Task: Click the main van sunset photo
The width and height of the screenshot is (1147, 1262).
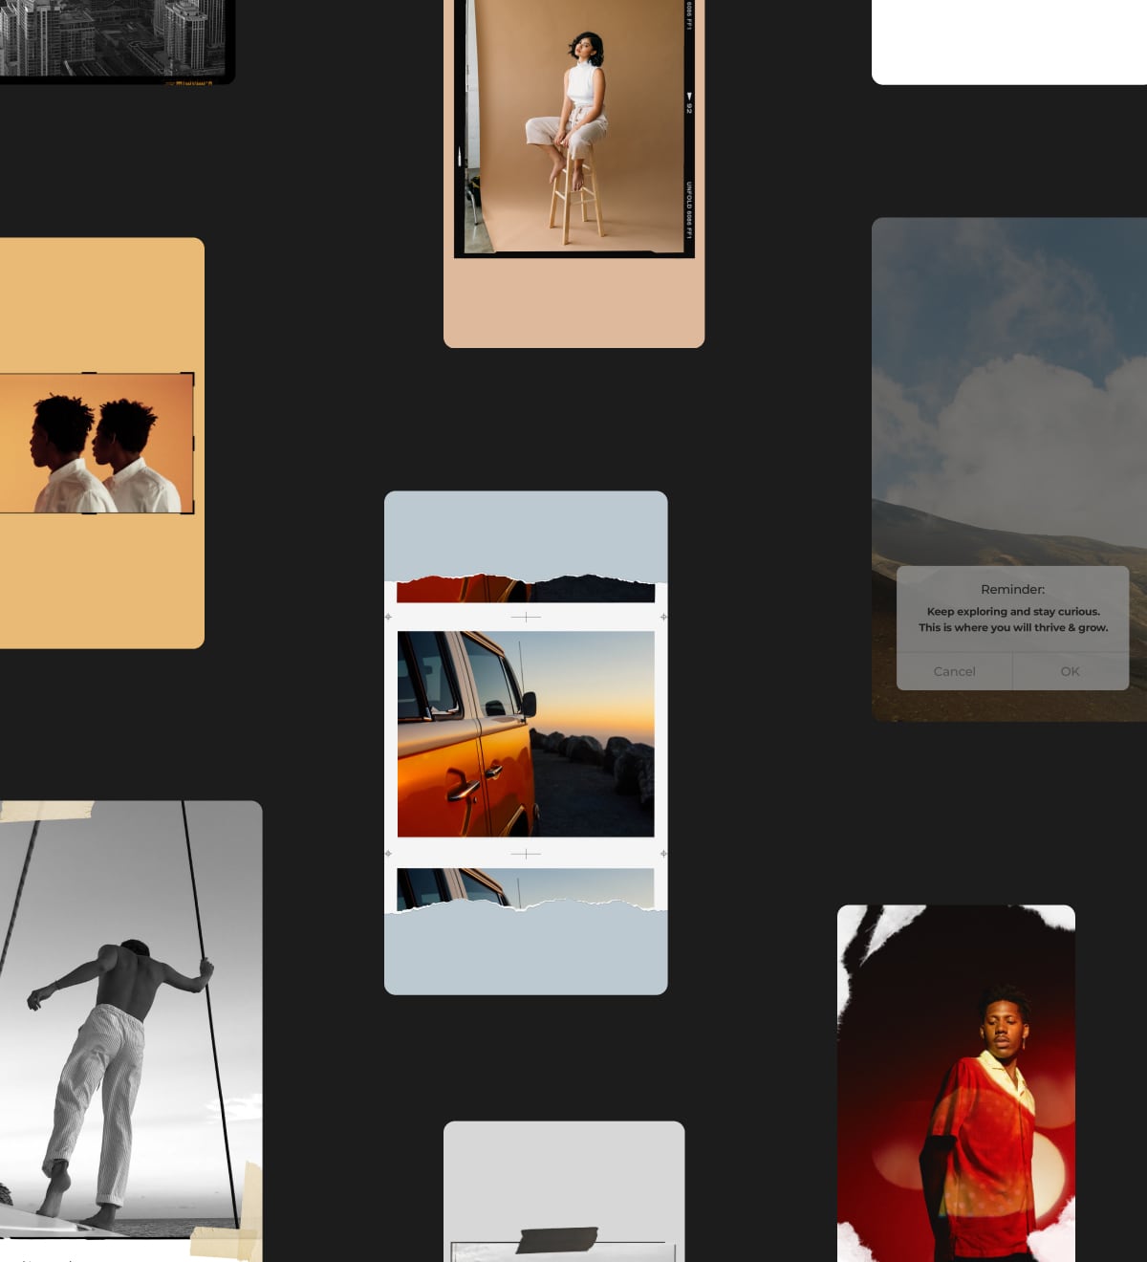Action: point(526,736)
